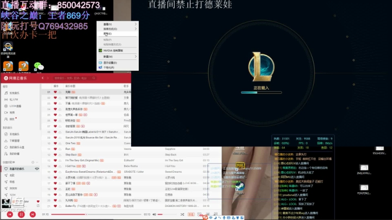This screenshot has width=392, height=220.
Task: Click the search magnifier icon in NetEase Music
Action: 94,78
